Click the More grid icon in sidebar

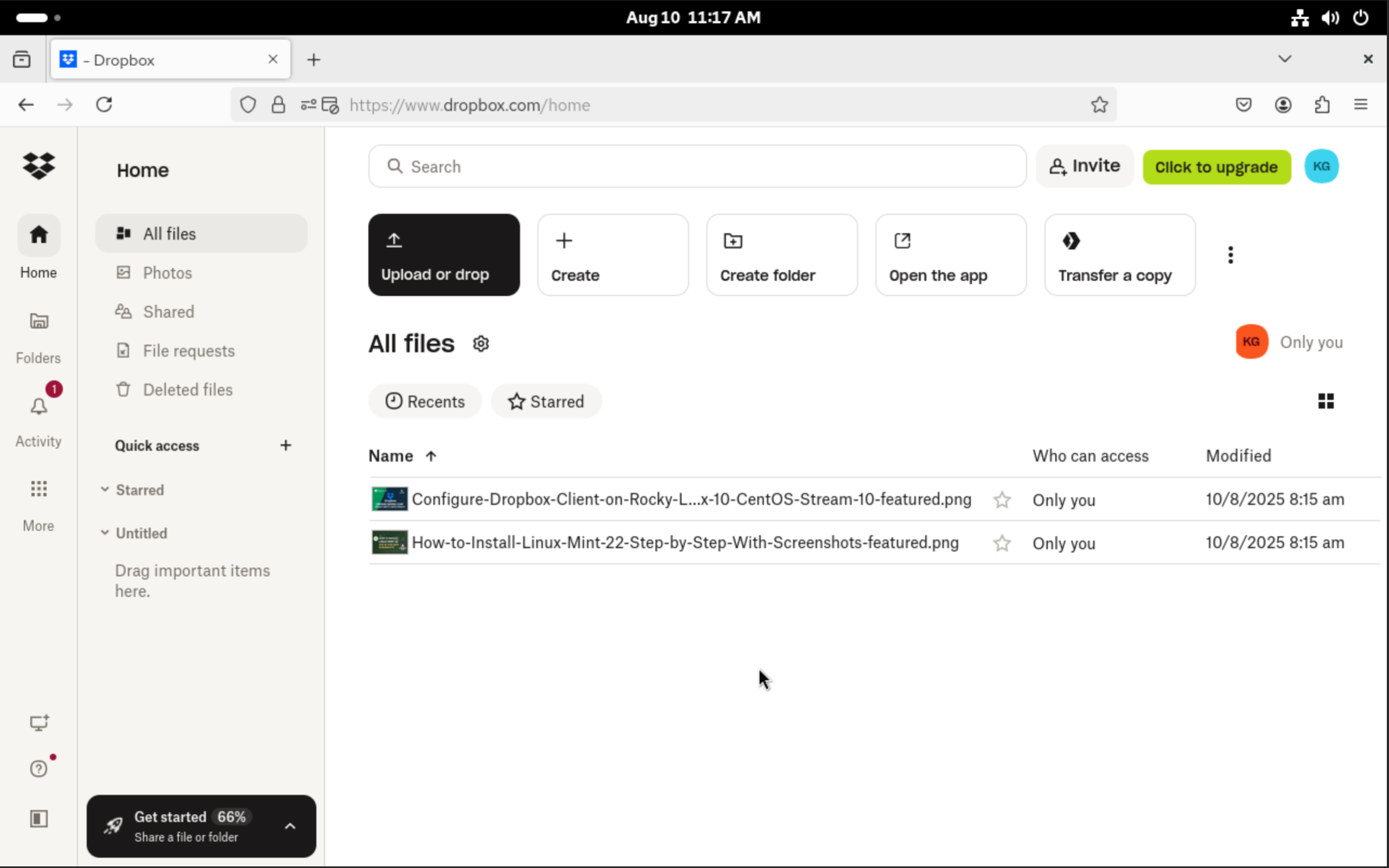[x=38, y=488]
